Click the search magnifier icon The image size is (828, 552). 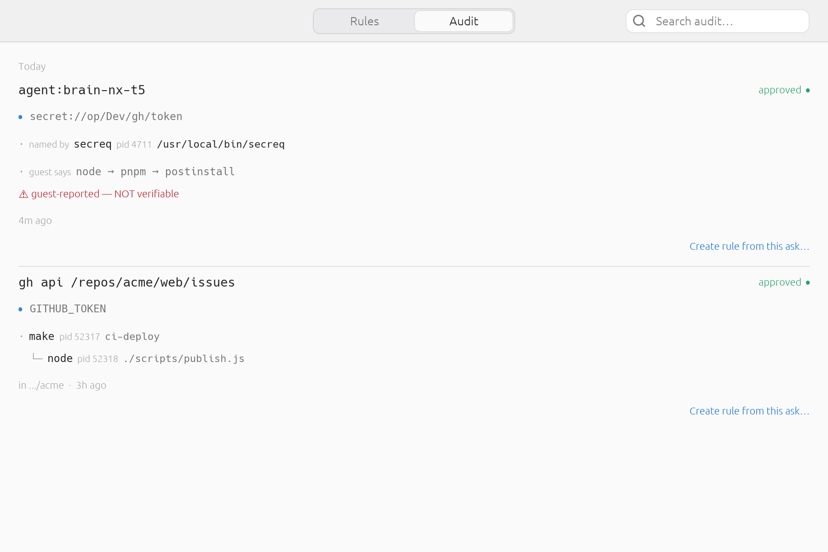pyautogui.click(x=639, y=21)
